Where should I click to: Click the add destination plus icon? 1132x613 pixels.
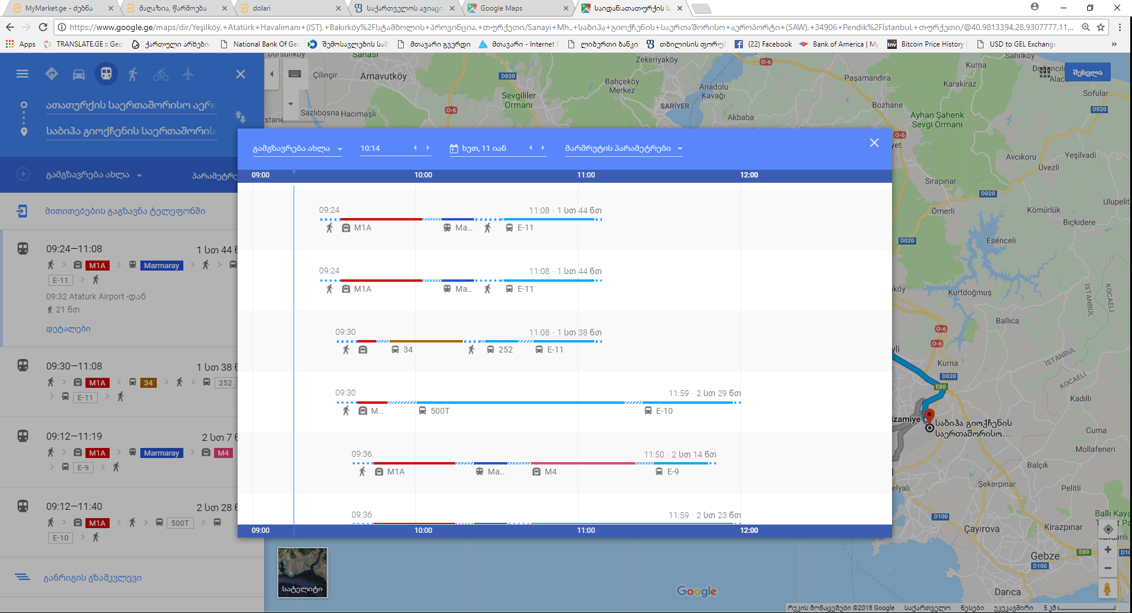pyautogui.click(x=23, y=174)
